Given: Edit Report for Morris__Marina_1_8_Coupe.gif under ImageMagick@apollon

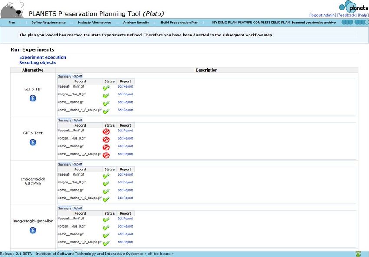Looking at the screenshot, I should 125,242.
